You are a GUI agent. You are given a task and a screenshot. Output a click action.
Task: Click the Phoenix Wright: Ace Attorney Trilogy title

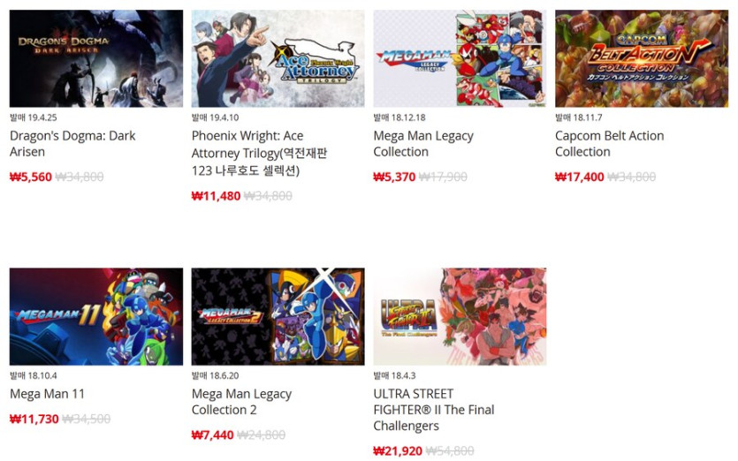(x=259, y=153)
